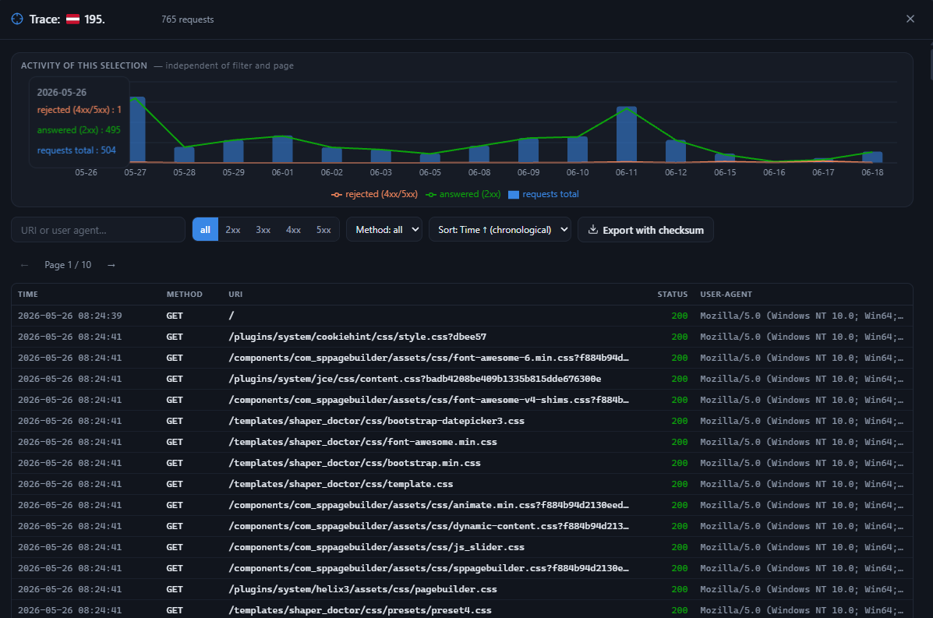Click the 06-10 bar in chart

pyautogui.click(x=577, y=150)
